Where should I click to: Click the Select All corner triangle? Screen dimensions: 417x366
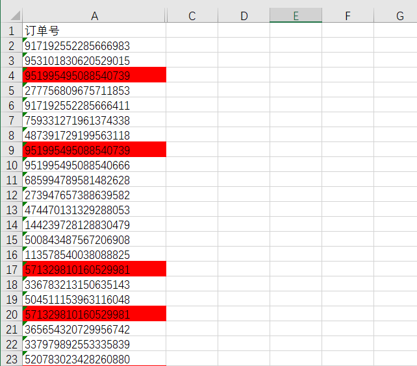coord(16,16)
